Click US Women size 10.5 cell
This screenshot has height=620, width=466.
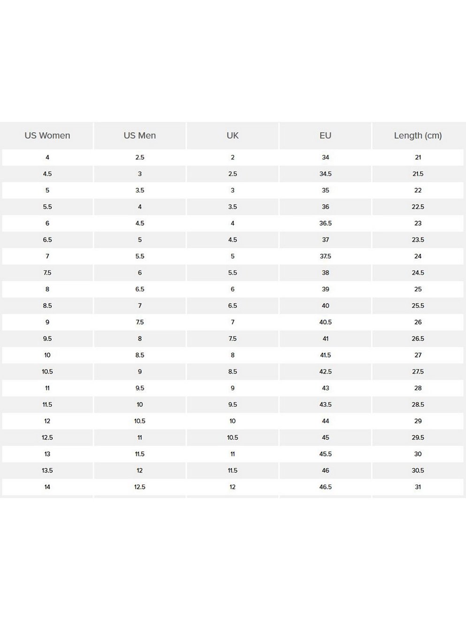[x=47, y=372]
